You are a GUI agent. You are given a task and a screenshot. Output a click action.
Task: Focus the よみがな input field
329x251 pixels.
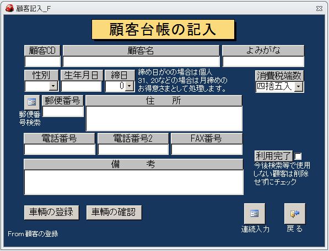tap(263, 62)
